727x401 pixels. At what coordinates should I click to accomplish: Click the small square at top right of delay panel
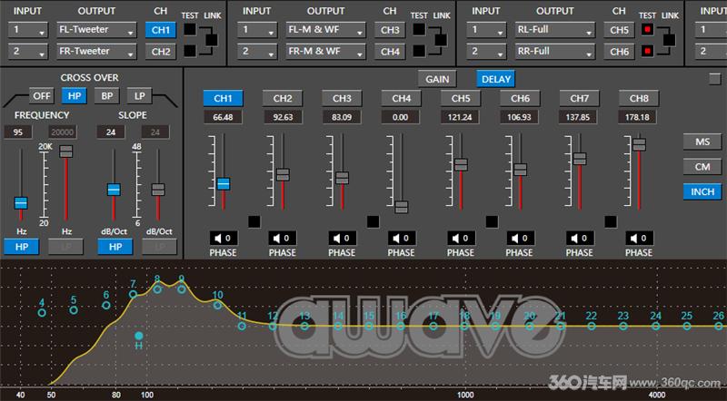pos(715,79)
